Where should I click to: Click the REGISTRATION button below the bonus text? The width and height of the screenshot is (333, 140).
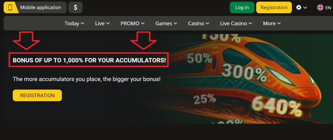(37, 95)
